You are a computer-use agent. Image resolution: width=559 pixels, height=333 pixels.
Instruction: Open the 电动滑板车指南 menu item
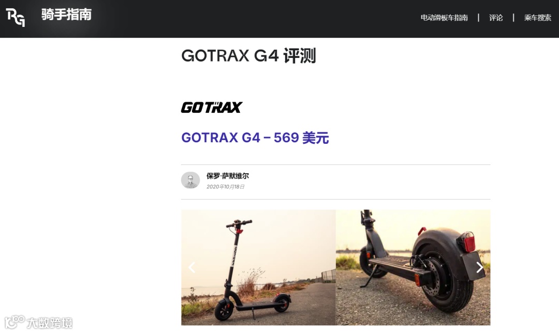tap(444, 18)
